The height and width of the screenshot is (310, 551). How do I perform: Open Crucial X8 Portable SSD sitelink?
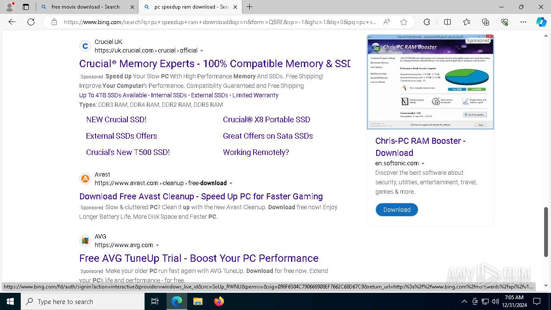tap(266, 120)
